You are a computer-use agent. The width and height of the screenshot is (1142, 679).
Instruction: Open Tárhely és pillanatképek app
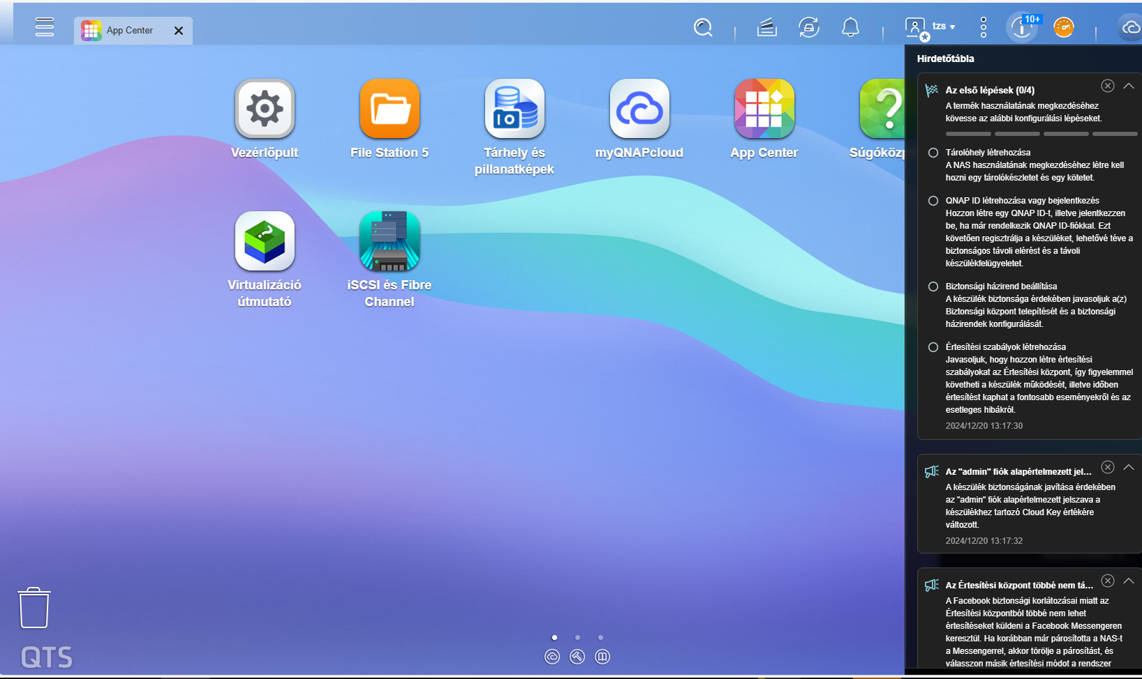click(x=514, y=109)
